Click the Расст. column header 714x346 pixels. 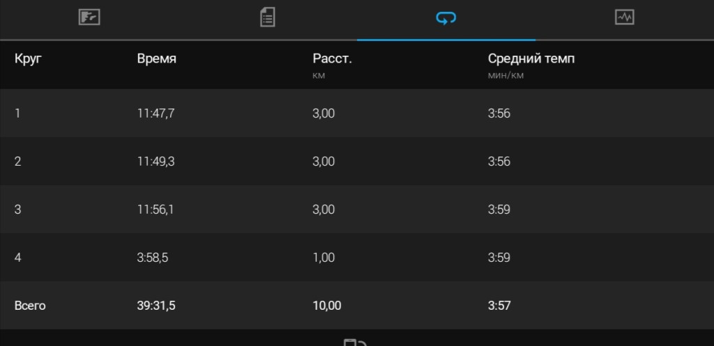(x=332, y=59)
